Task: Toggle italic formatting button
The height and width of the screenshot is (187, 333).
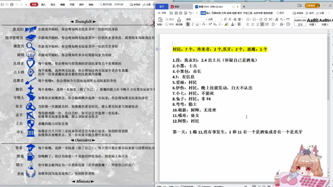Action: [192, 25]
